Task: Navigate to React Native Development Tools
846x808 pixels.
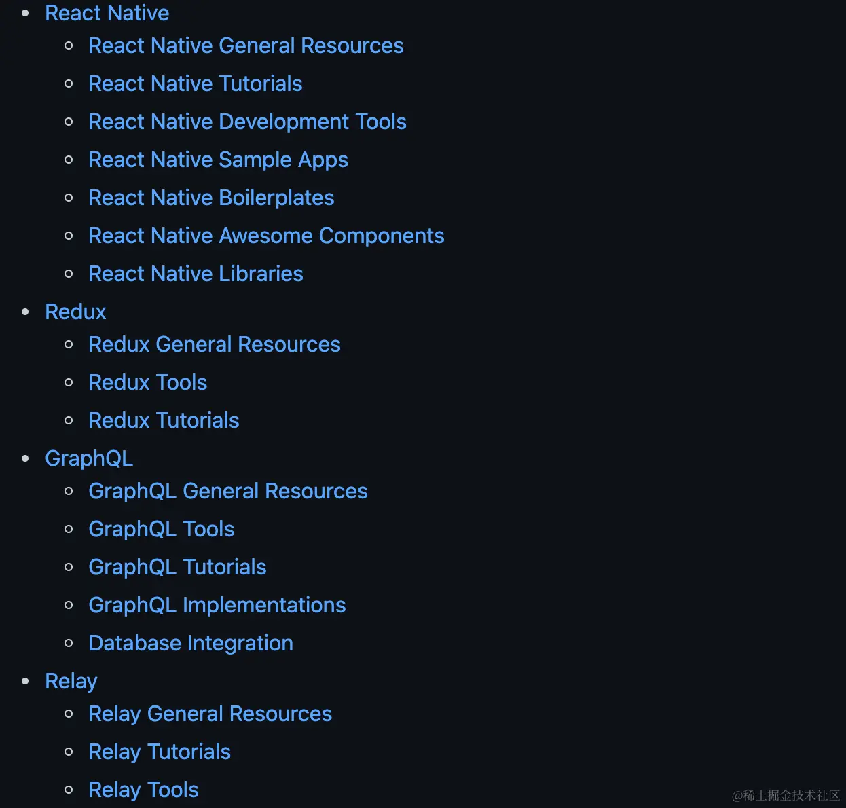Action: click(247, 122)
